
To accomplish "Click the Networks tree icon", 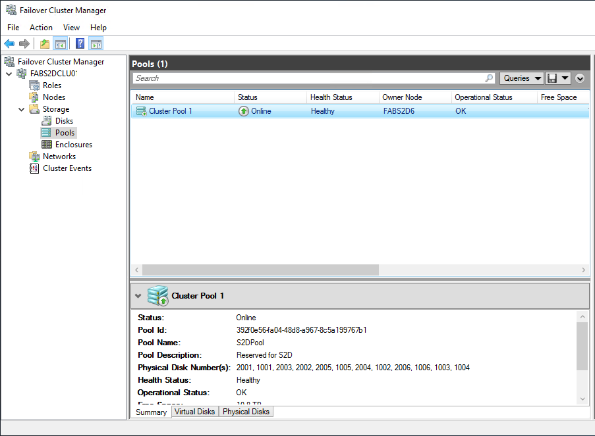I will pyautogui.click(x=34, y=157).
